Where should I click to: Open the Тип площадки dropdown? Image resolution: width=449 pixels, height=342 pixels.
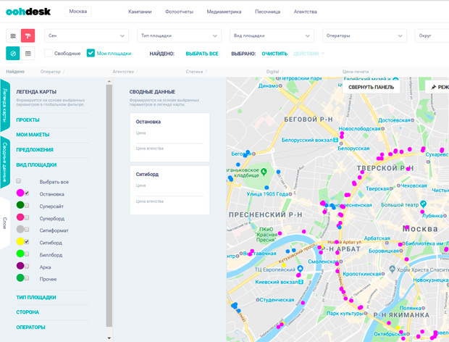click(x=179, y=36)
